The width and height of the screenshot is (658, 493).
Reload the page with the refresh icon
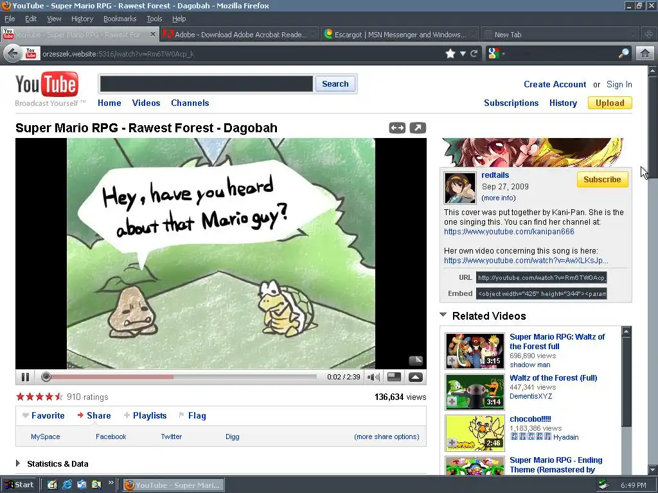coord(474,54)
